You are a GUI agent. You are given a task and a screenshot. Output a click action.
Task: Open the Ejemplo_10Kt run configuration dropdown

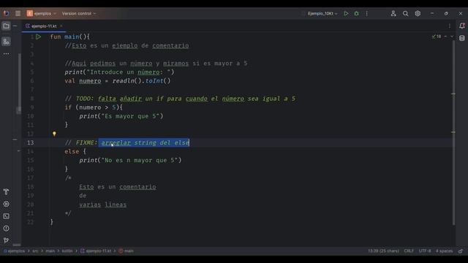click(x=322, y=13)
